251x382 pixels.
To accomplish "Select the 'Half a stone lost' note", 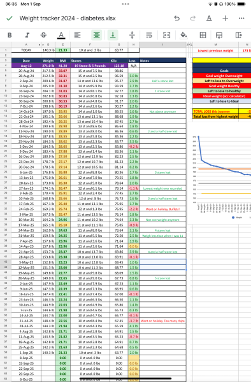I will coord(162,81).
